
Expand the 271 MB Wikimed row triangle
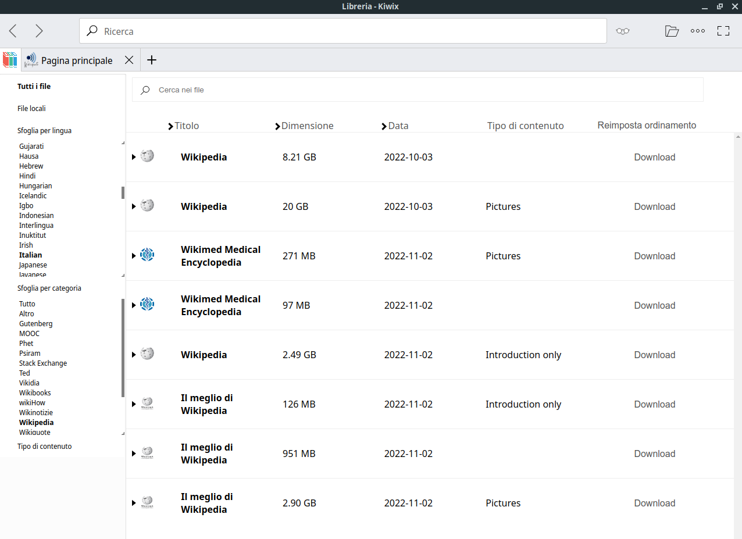click(x=134, y=256)
